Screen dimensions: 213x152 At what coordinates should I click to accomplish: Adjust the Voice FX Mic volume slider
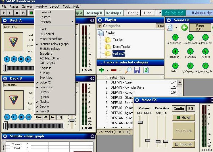[140, 122]
